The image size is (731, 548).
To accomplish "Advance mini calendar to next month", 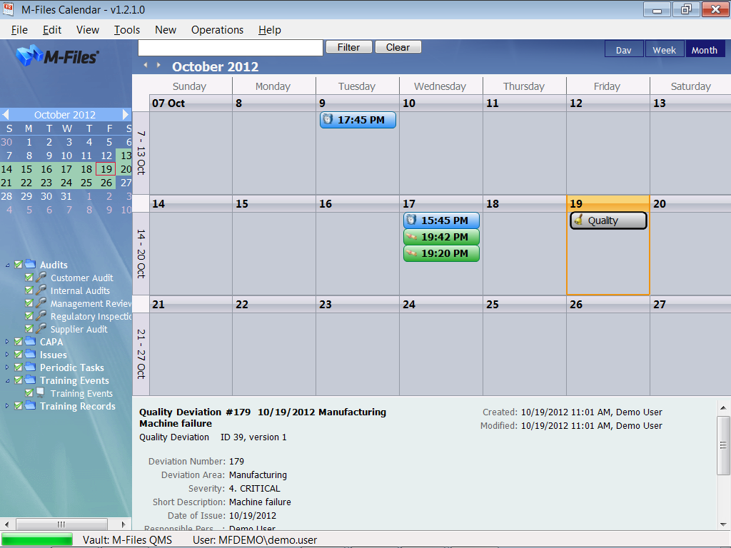I will pyautogui.click(x=126, y=114).
